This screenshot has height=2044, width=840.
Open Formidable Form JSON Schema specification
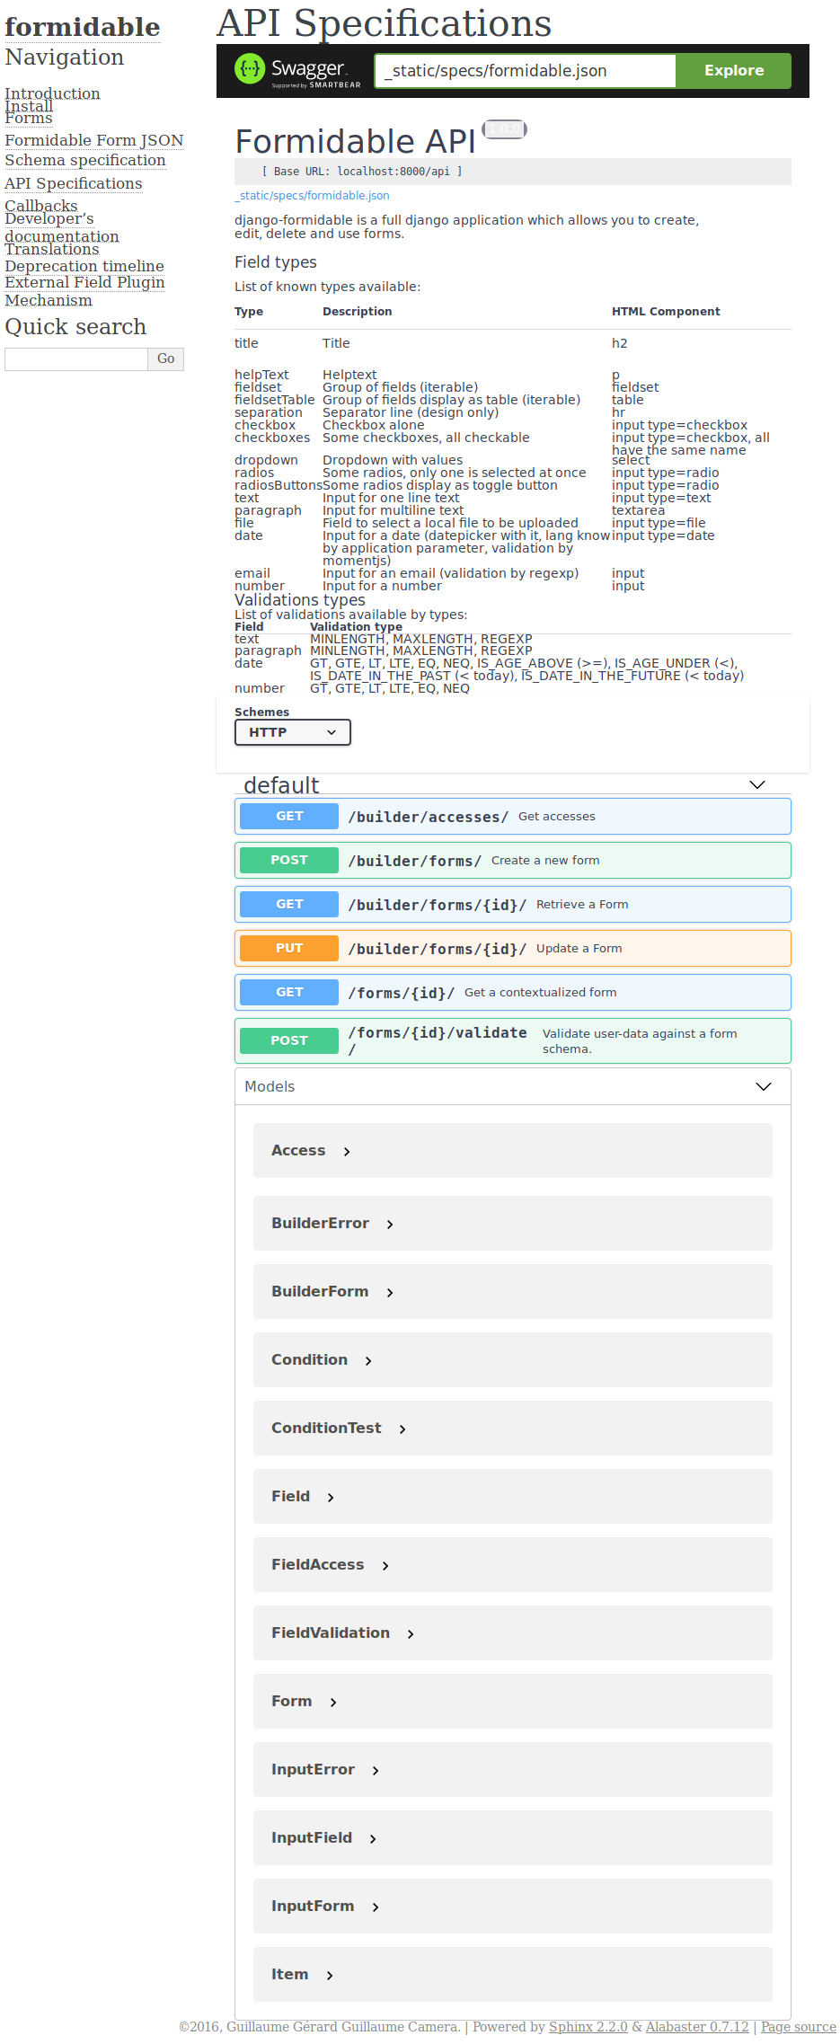(94, 150)
